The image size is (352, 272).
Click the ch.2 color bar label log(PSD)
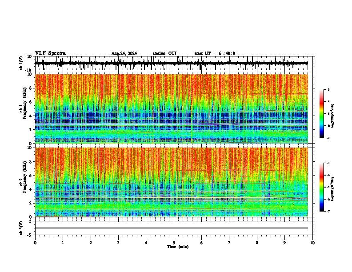(x=333, y=189)
